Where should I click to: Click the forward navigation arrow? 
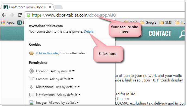(12, 15)
